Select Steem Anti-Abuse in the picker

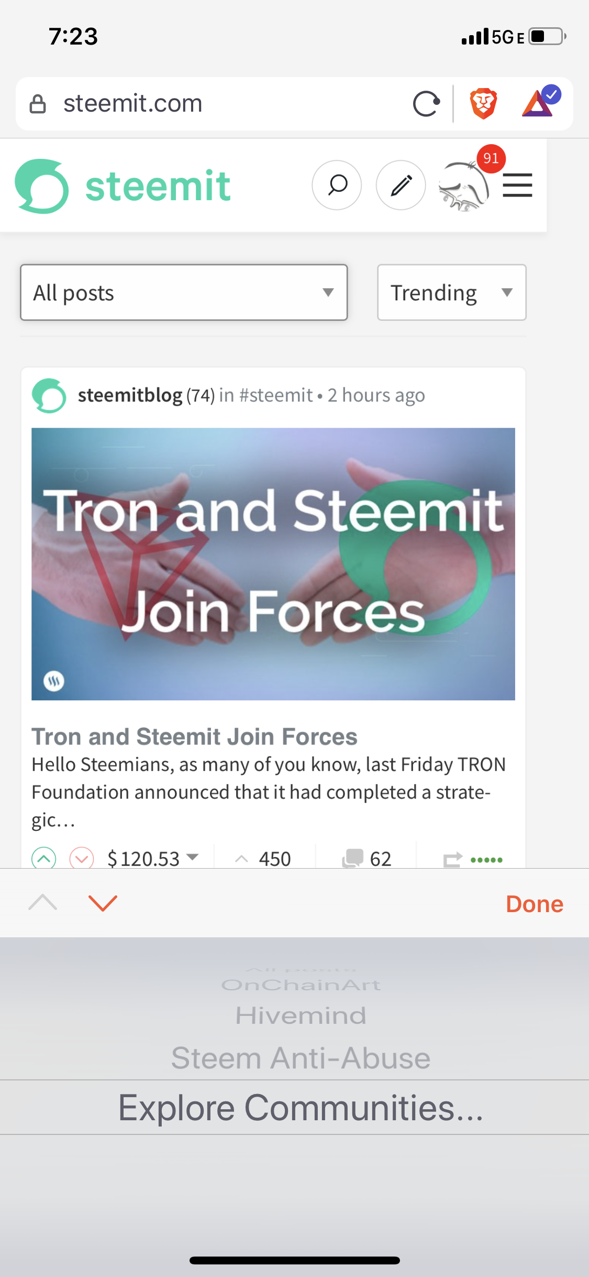coord(301,1058)
